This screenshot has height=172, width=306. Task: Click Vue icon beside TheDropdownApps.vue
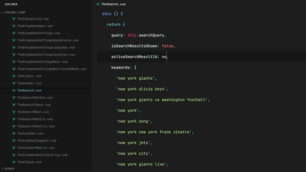coord(14,26)
